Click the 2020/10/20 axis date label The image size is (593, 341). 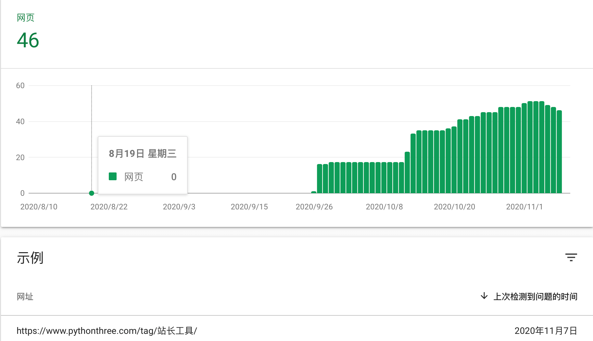pos(454,207)
